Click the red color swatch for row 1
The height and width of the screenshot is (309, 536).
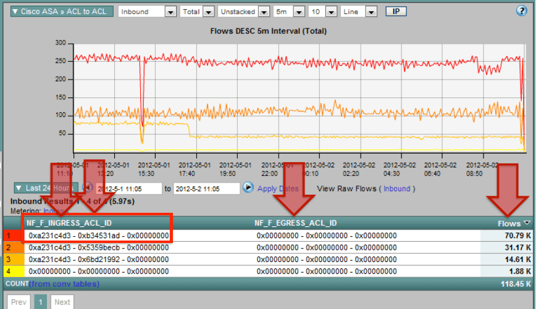coord(14,236)
